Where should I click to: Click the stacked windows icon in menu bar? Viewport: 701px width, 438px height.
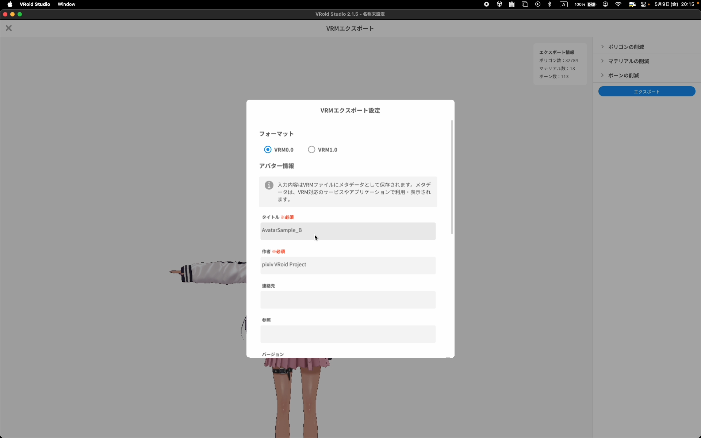[x=525, y=4]
